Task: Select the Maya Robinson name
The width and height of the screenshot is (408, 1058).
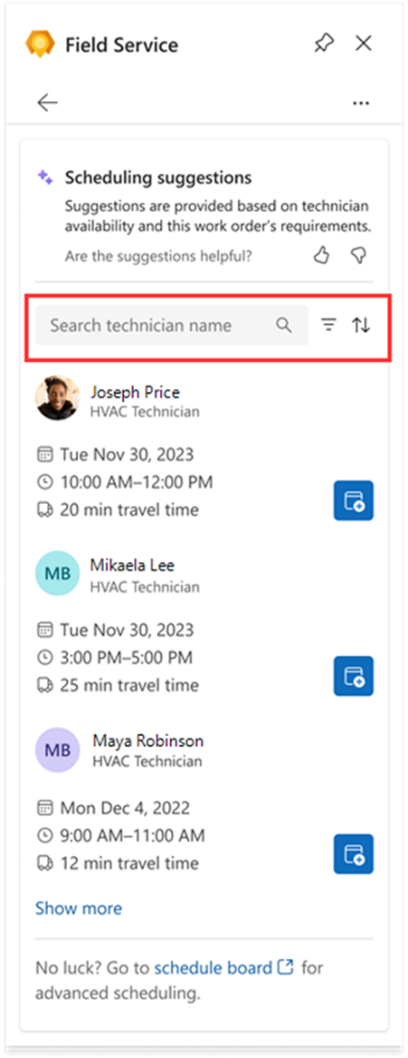Action: tap(148, 741)
